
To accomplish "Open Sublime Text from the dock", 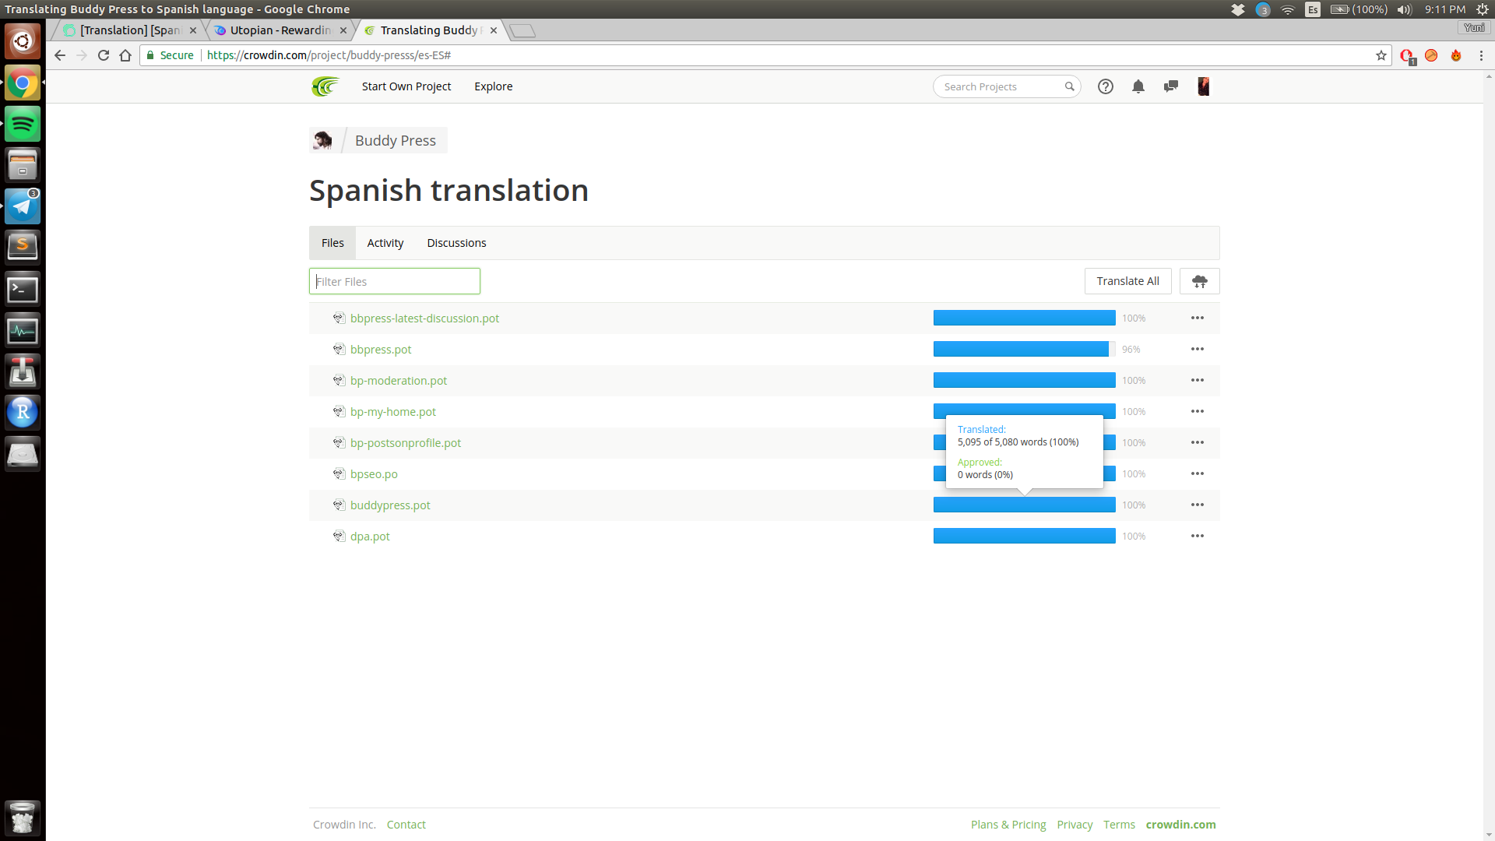I will click(23, 248).
